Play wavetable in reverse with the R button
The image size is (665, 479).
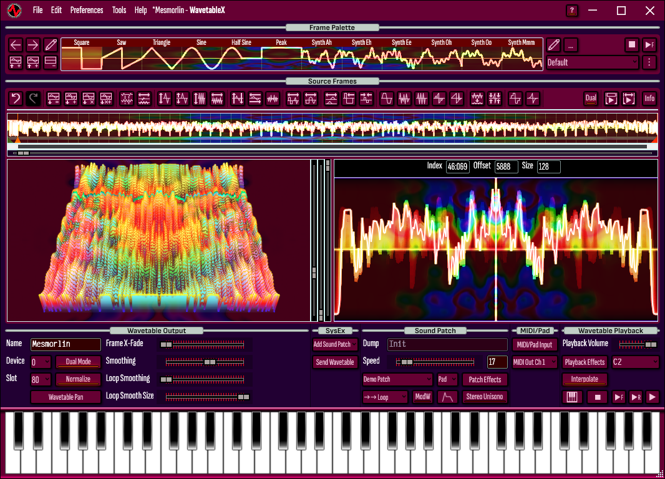point(636,397)
